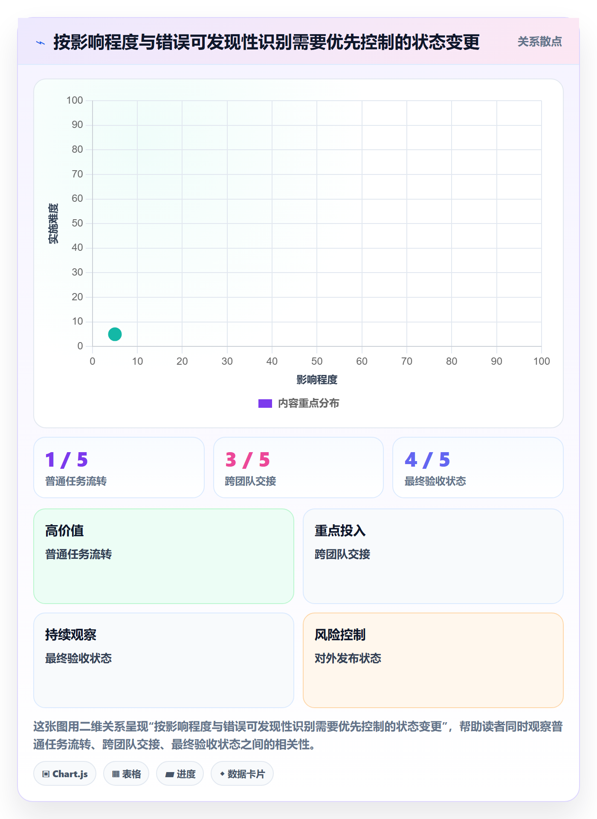Click 普通任务流转 text in 高价值 card
This screenshot has height=819, width=597.
pyautogui.click(x=78, y=554)
